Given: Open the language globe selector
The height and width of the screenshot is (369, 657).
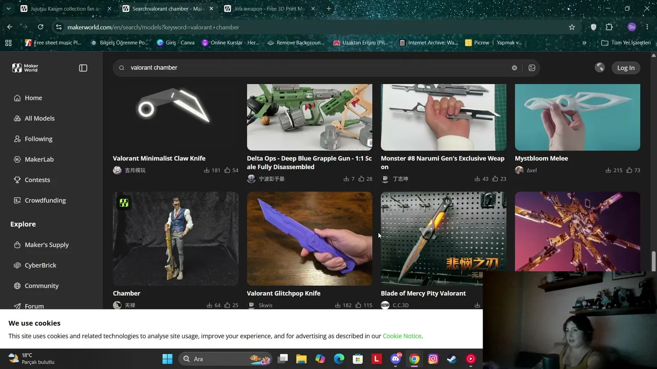Looking at the screenshot, I should [600, 68].
